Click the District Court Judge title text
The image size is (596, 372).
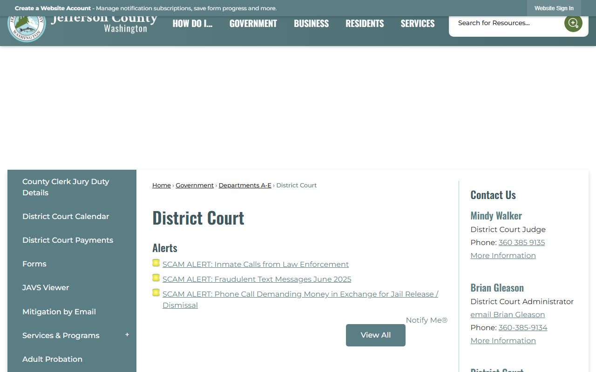pyautogui.click(x=508, y=229)
